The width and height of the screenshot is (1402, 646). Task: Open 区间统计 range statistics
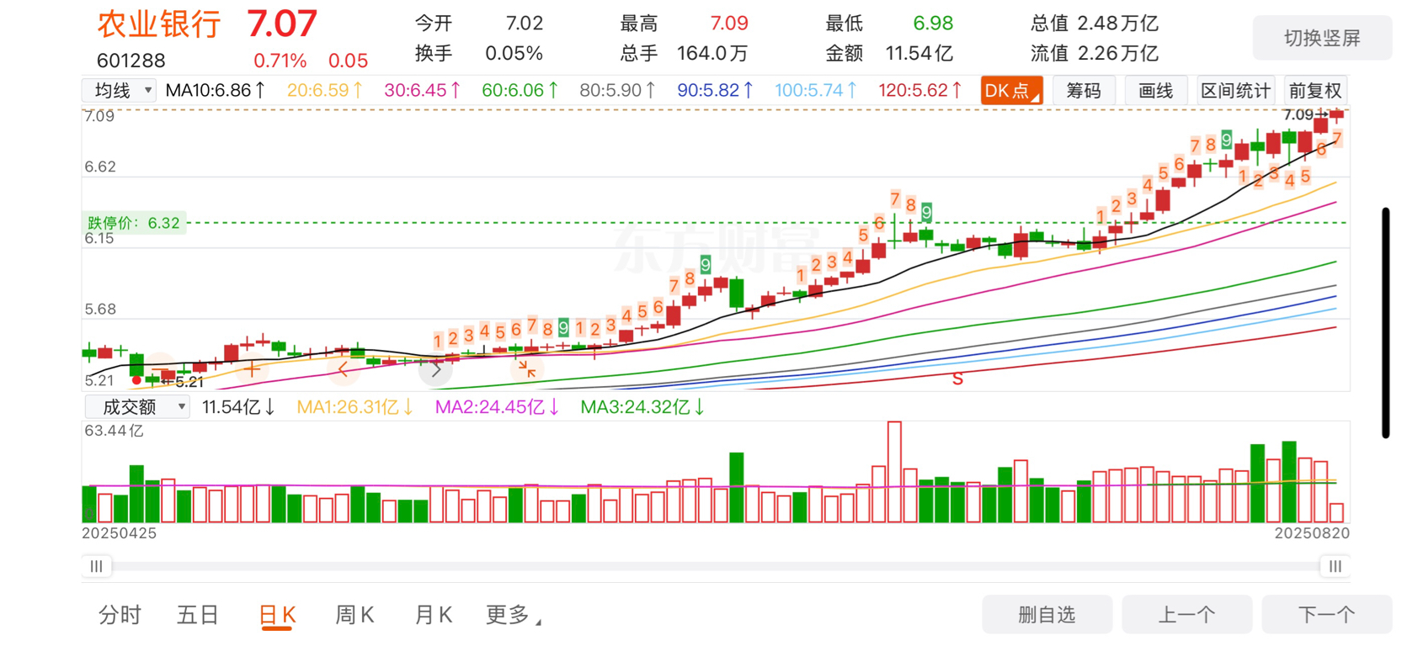[x=1235, y=90]
